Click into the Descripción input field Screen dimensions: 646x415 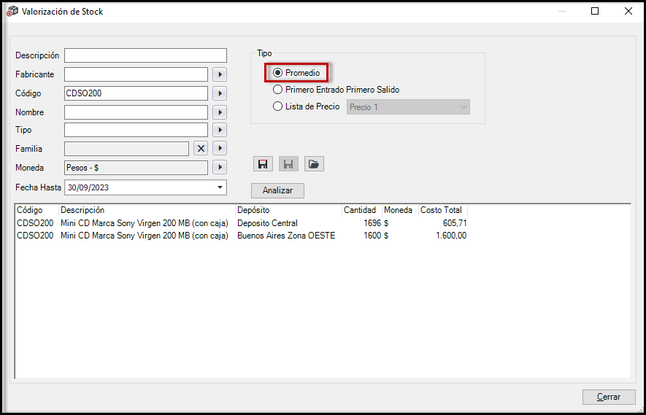coord(145,55)
